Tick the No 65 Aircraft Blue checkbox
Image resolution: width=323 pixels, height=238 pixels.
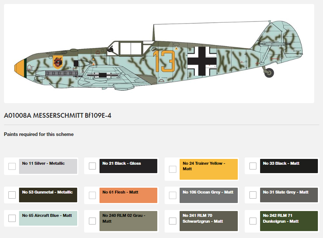[x=12, y=218]
